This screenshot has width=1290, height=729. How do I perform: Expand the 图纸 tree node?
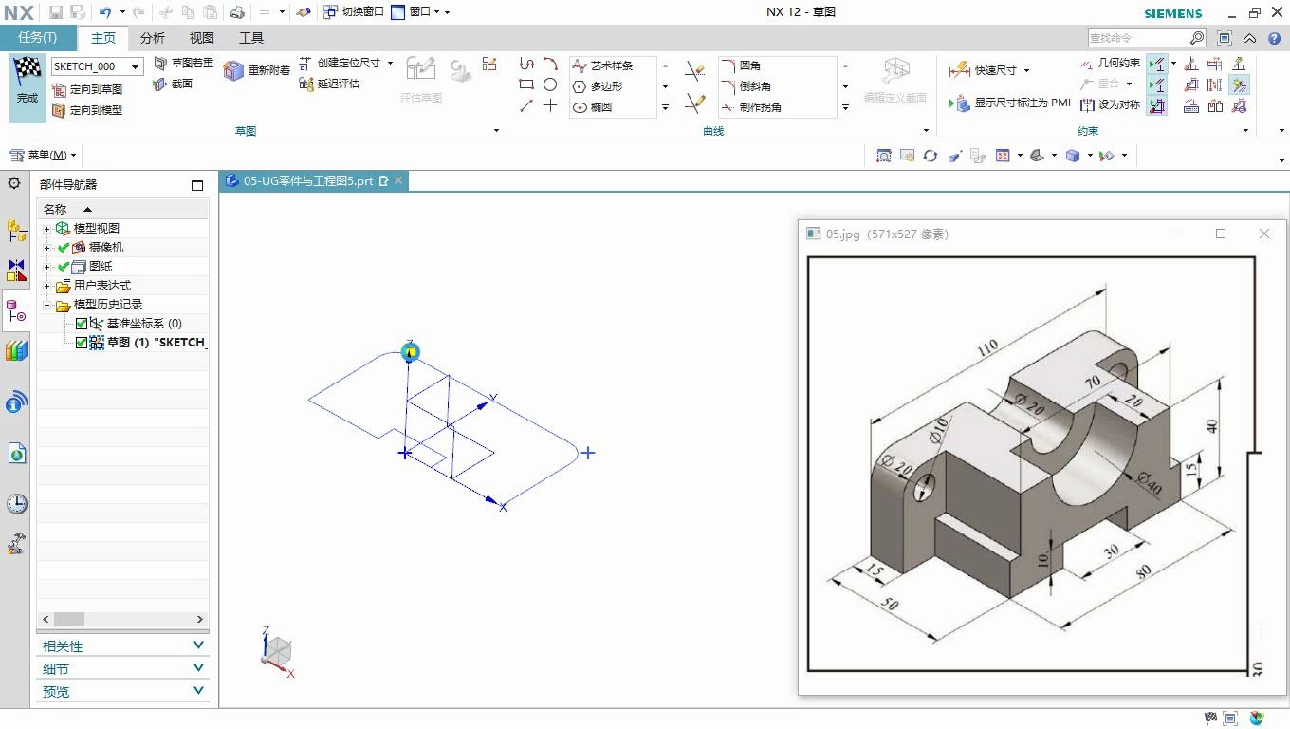(46, 267)
